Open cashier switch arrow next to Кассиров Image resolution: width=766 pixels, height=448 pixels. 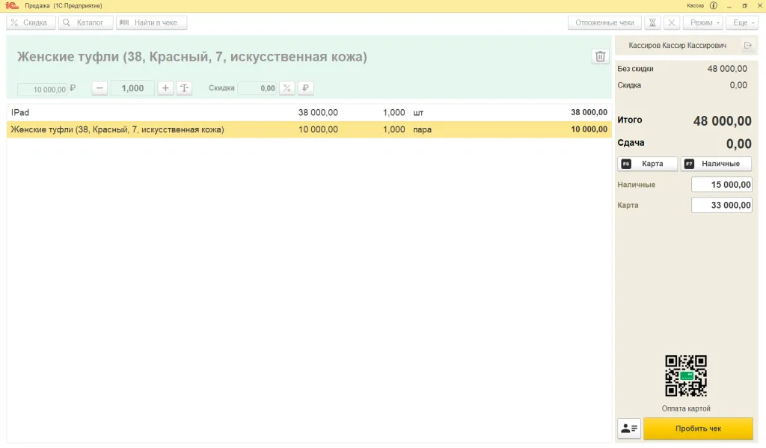pyautogui.click(x=747, y=45)
